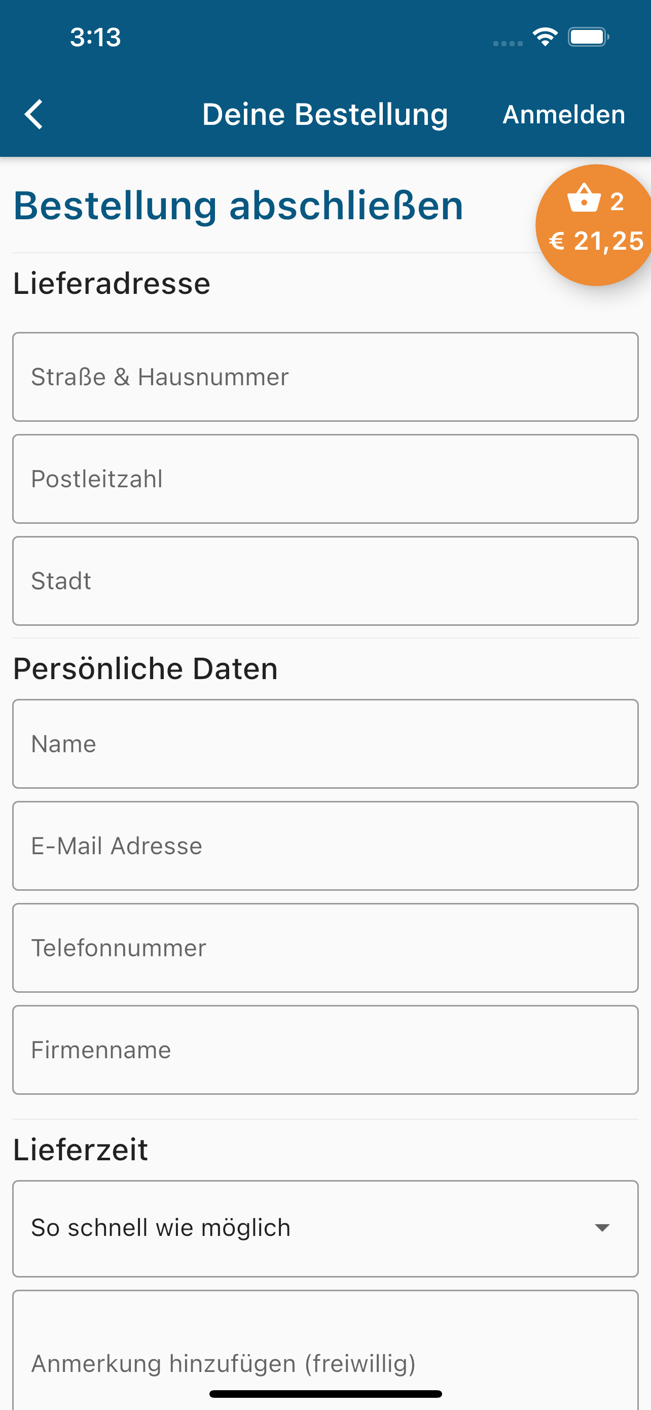The height and width of the screenshot is (1410, 651).
Task: Tap the Deine Bestellung title
Action: (x=325, y=114)
